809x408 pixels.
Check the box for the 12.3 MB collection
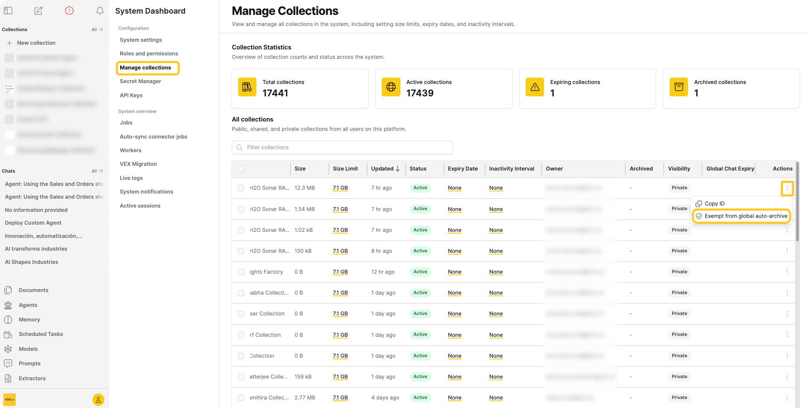241,188
